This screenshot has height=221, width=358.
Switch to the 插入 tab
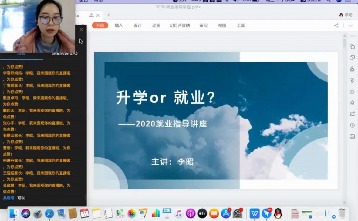point(119,25)
